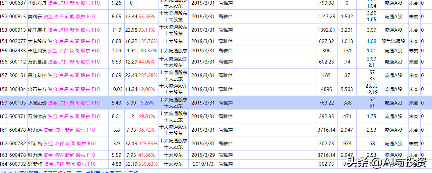Click stock code 000815
432x173 pixels.
click(x=17, y=16)
